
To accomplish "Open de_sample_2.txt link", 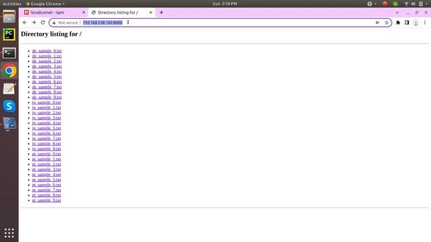I will [46, 61].
